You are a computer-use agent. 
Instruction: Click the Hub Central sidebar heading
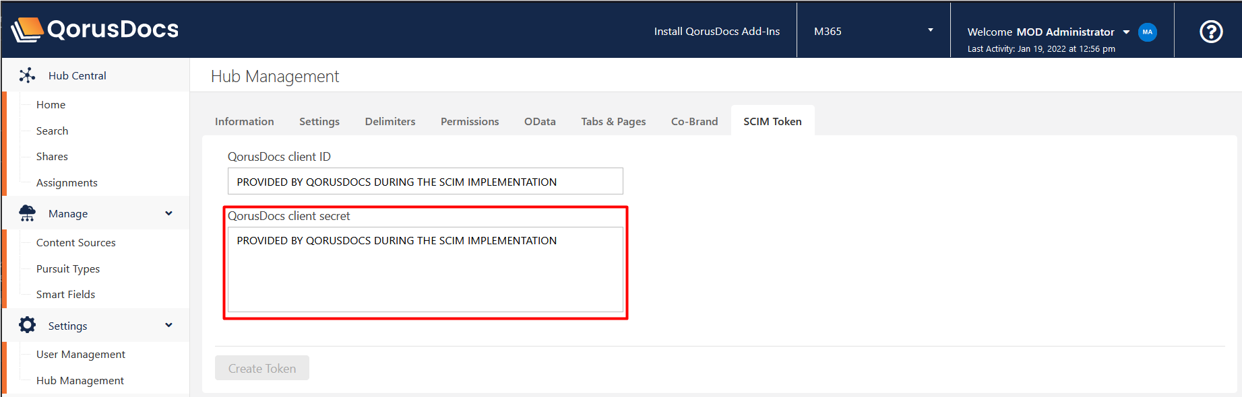pos(77,76)
